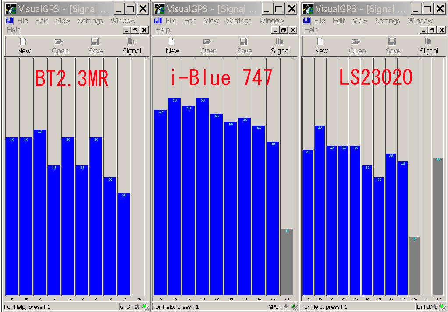Viewport: 448px width, 312px height.
Task: Click satellite 25 bar showing 39 in i-Blue 747
Action: click(x=273, y=218)
